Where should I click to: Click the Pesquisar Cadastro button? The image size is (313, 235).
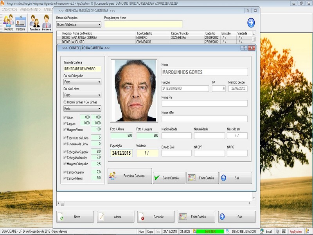tap(130, 176)
